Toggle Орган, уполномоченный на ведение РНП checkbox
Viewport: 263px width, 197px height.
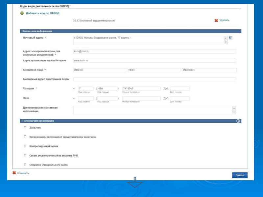[x=25, y=155]
